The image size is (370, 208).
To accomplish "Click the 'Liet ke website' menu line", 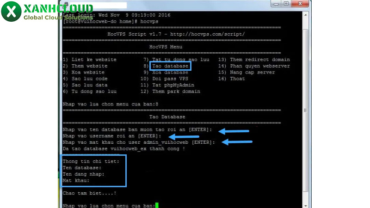I will coord(90,60).
